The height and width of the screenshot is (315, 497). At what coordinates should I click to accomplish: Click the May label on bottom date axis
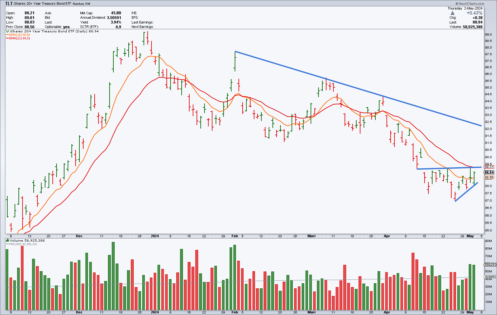470,312
